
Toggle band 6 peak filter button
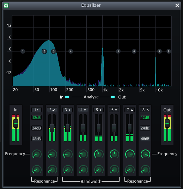[x=114, y=110]
